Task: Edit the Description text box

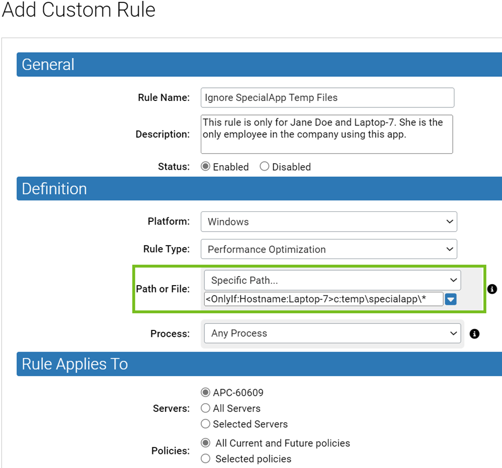Action: click(x=327, y=134)
